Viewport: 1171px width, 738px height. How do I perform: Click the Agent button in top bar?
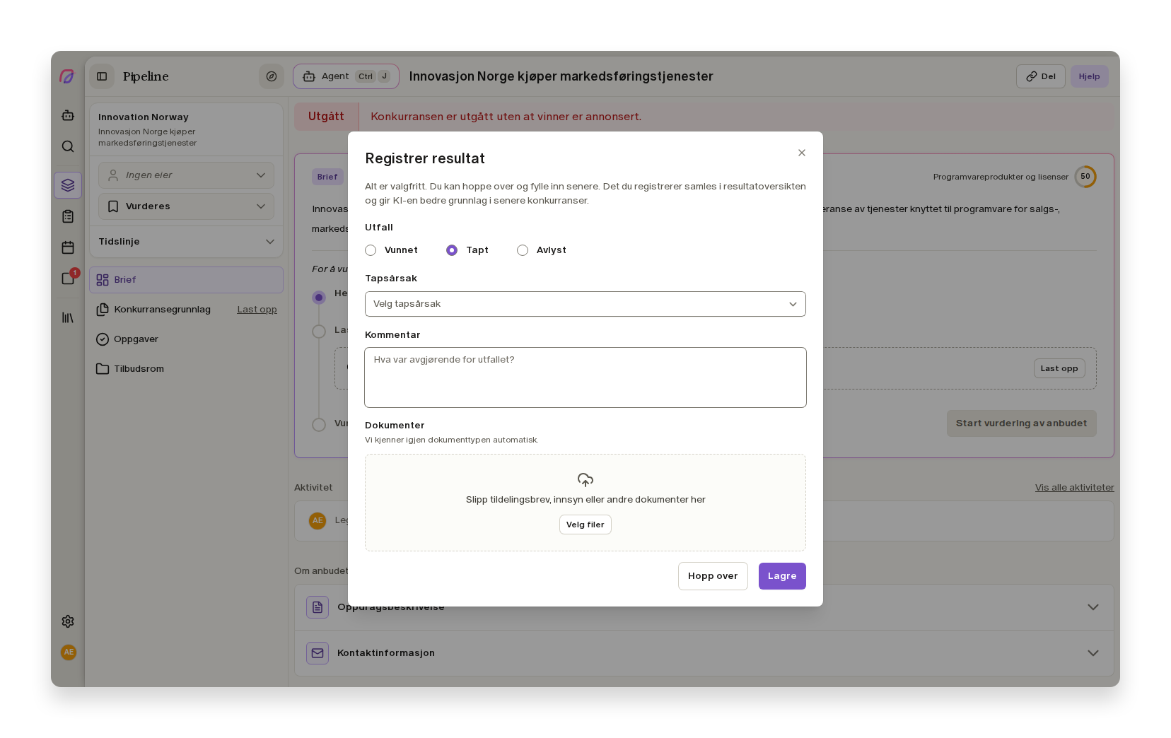[346, 76]
